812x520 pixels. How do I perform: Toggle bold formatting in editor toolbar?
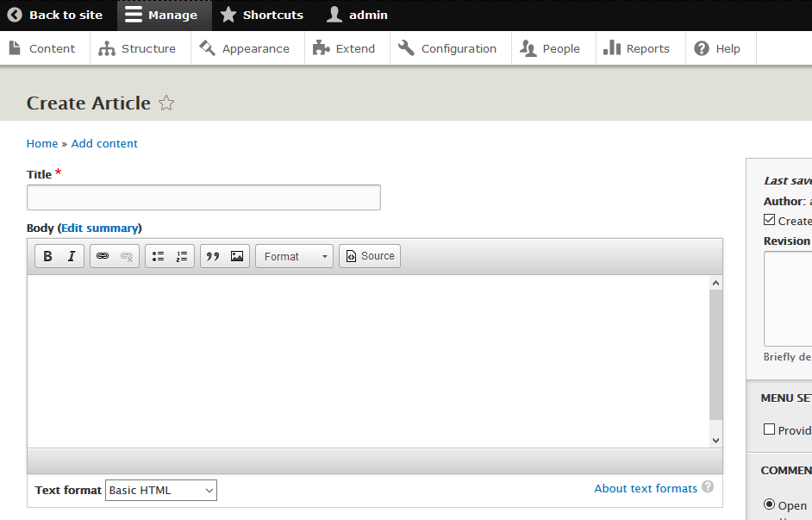[x=47, y=256]
